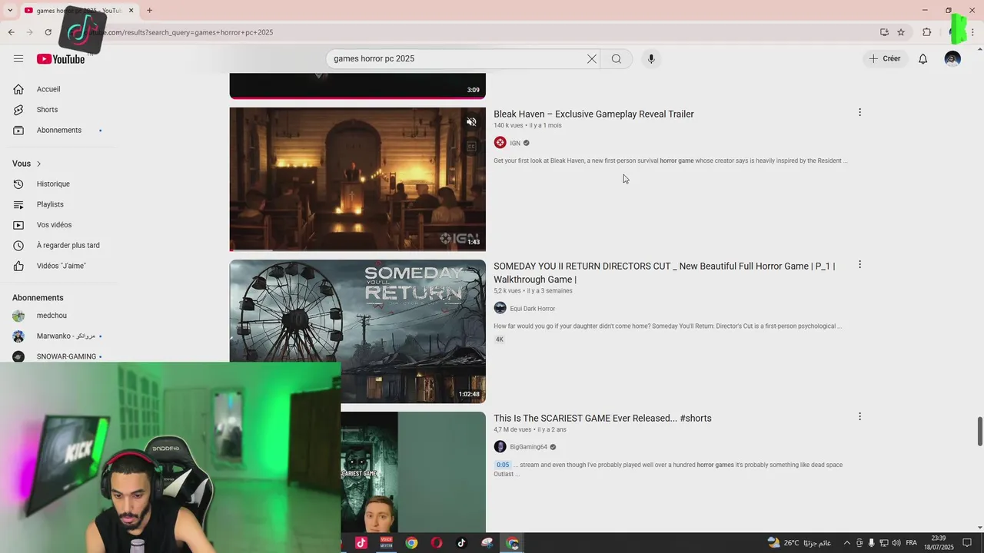Go back in the browser
984x553 pixels.
pos(11,32)
